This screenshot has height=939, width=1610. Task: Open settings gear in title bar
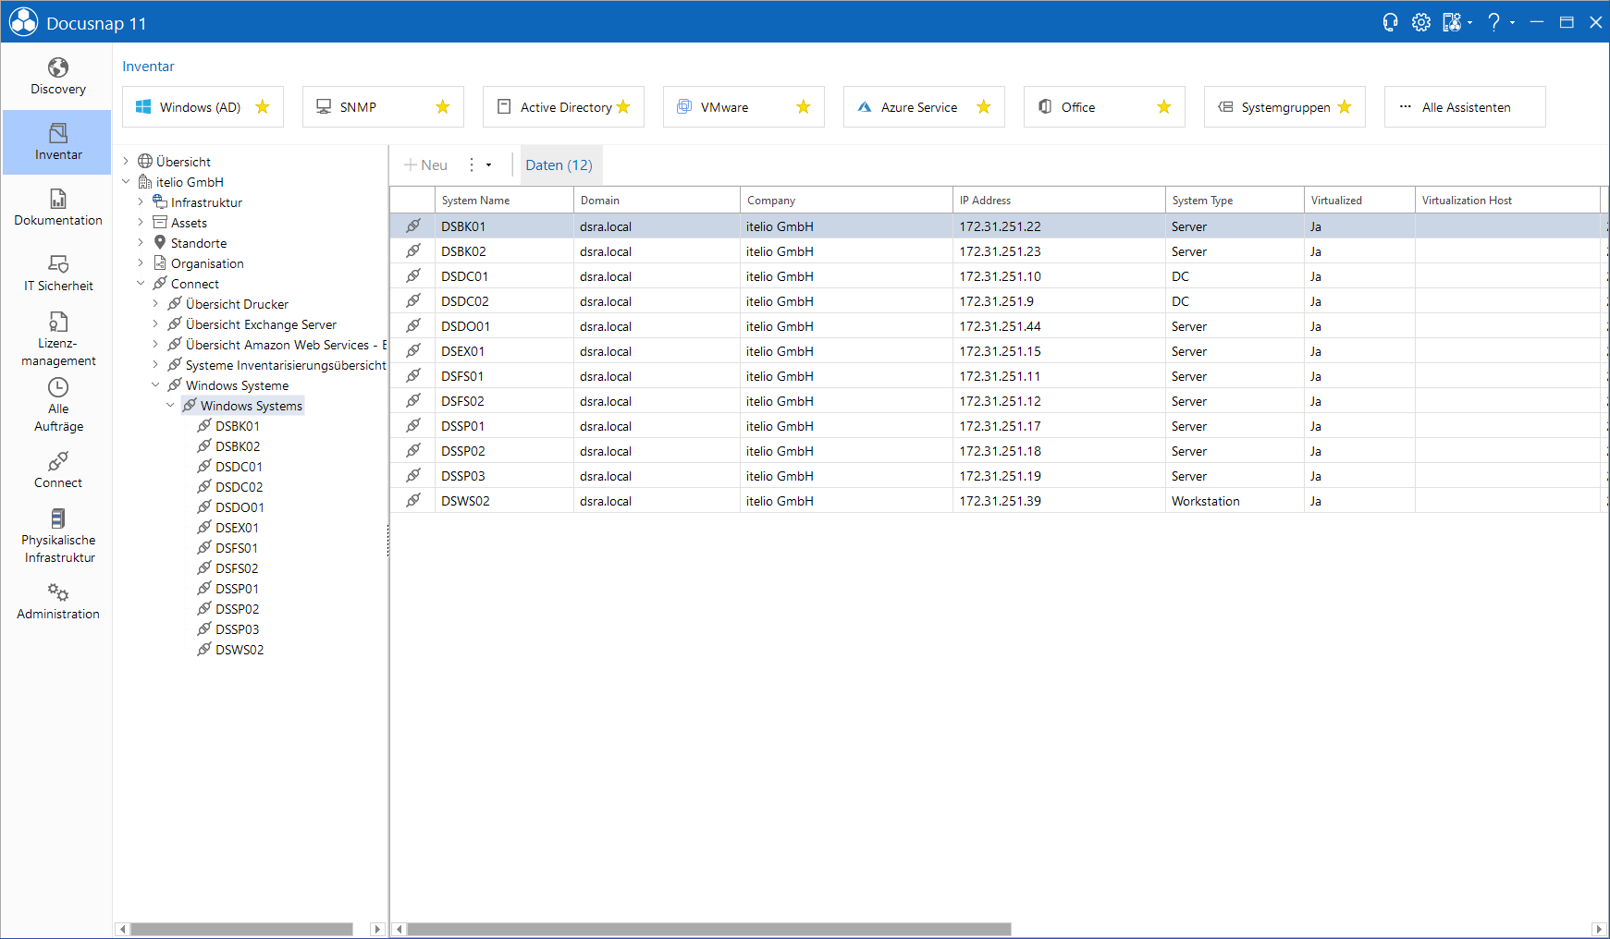point(1421,22)
